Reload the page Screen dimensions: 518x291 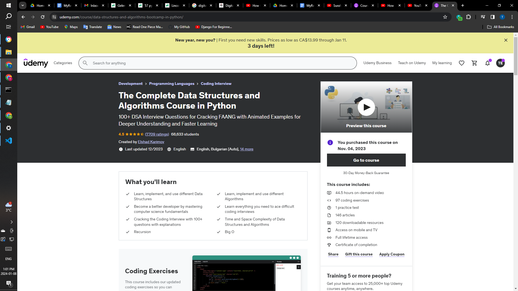[43, 17]
